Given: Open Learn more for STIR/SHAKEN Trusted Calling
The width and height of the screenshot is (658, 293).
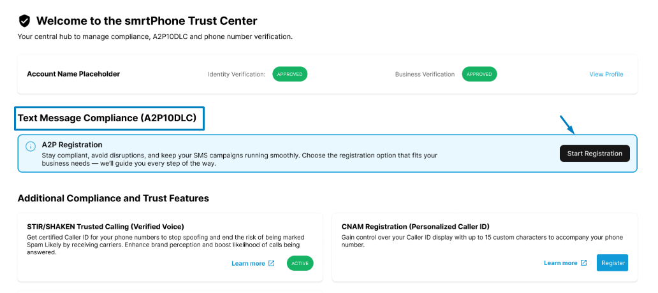Looking at the screenshot, I should (x=248, y=263).
